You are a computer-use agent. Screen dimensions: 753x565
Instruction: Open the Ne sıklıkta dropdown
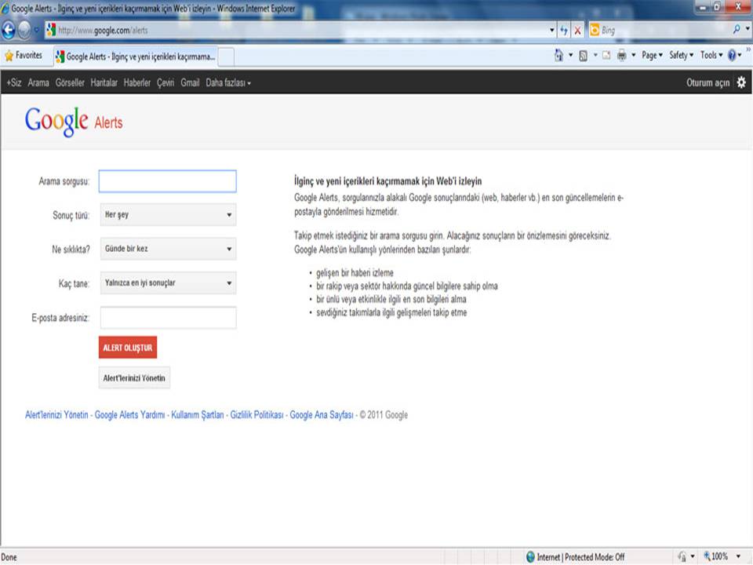(x=168, y=249)
